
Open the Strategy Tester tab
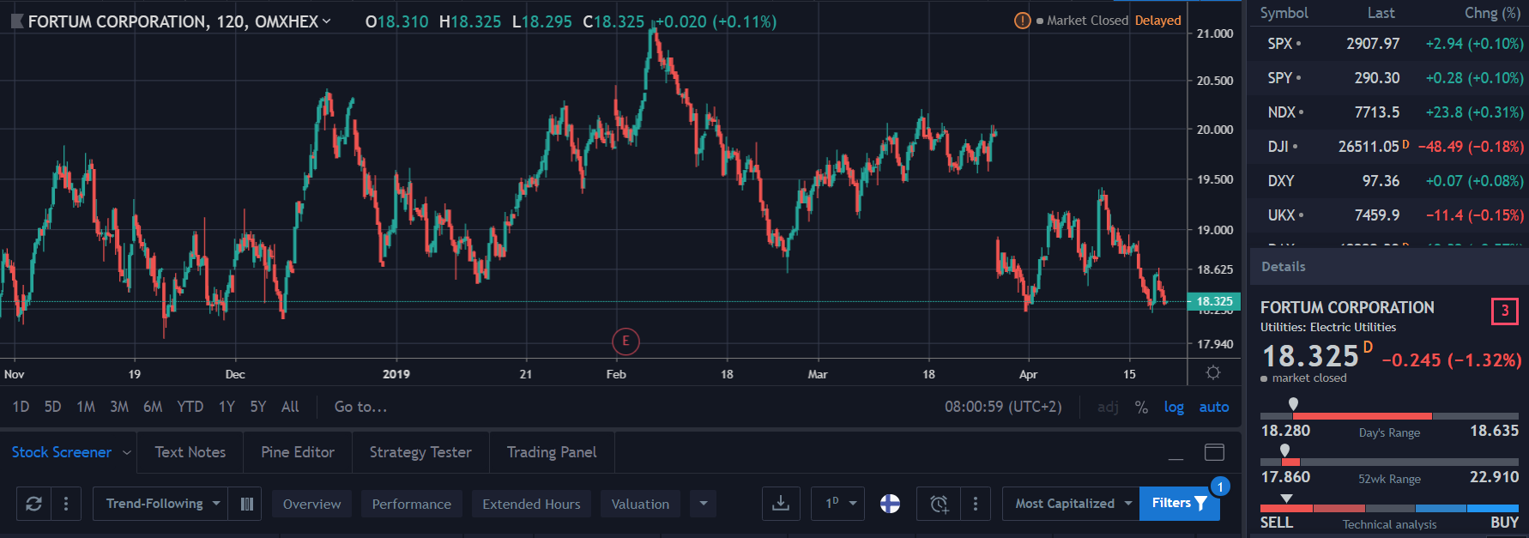[420, 452]
